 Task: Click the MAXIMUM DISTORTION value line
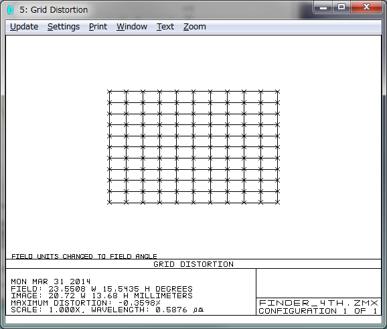coord(86,303)
